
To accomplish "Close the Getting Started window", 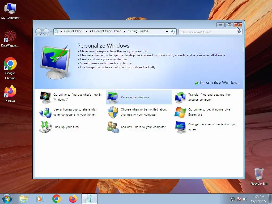I will pyautogui.click(x=238, y=25).
